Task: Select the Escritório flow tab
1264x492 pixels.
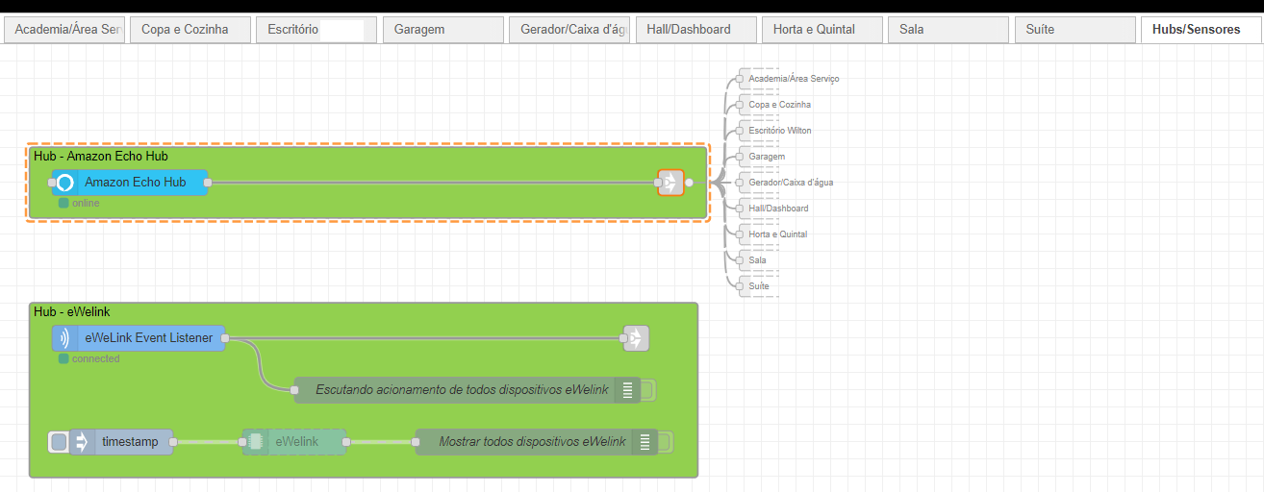Action: (x=316, y=30)
